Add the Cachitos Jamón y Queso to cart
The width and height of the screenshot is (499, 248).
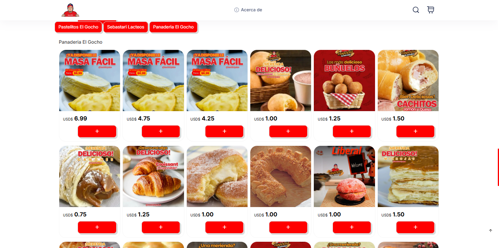tap(416, 131)
